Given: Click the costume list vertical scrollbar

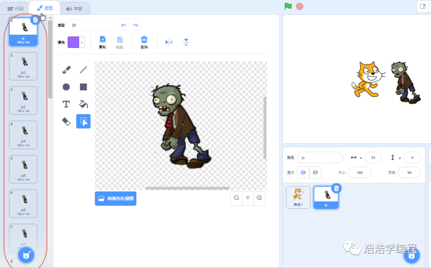Looking at the screenshot, I should [x=50, y=59].
